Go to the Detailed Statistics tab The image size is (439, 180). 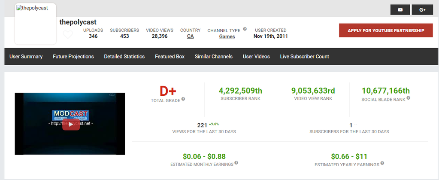124,57
